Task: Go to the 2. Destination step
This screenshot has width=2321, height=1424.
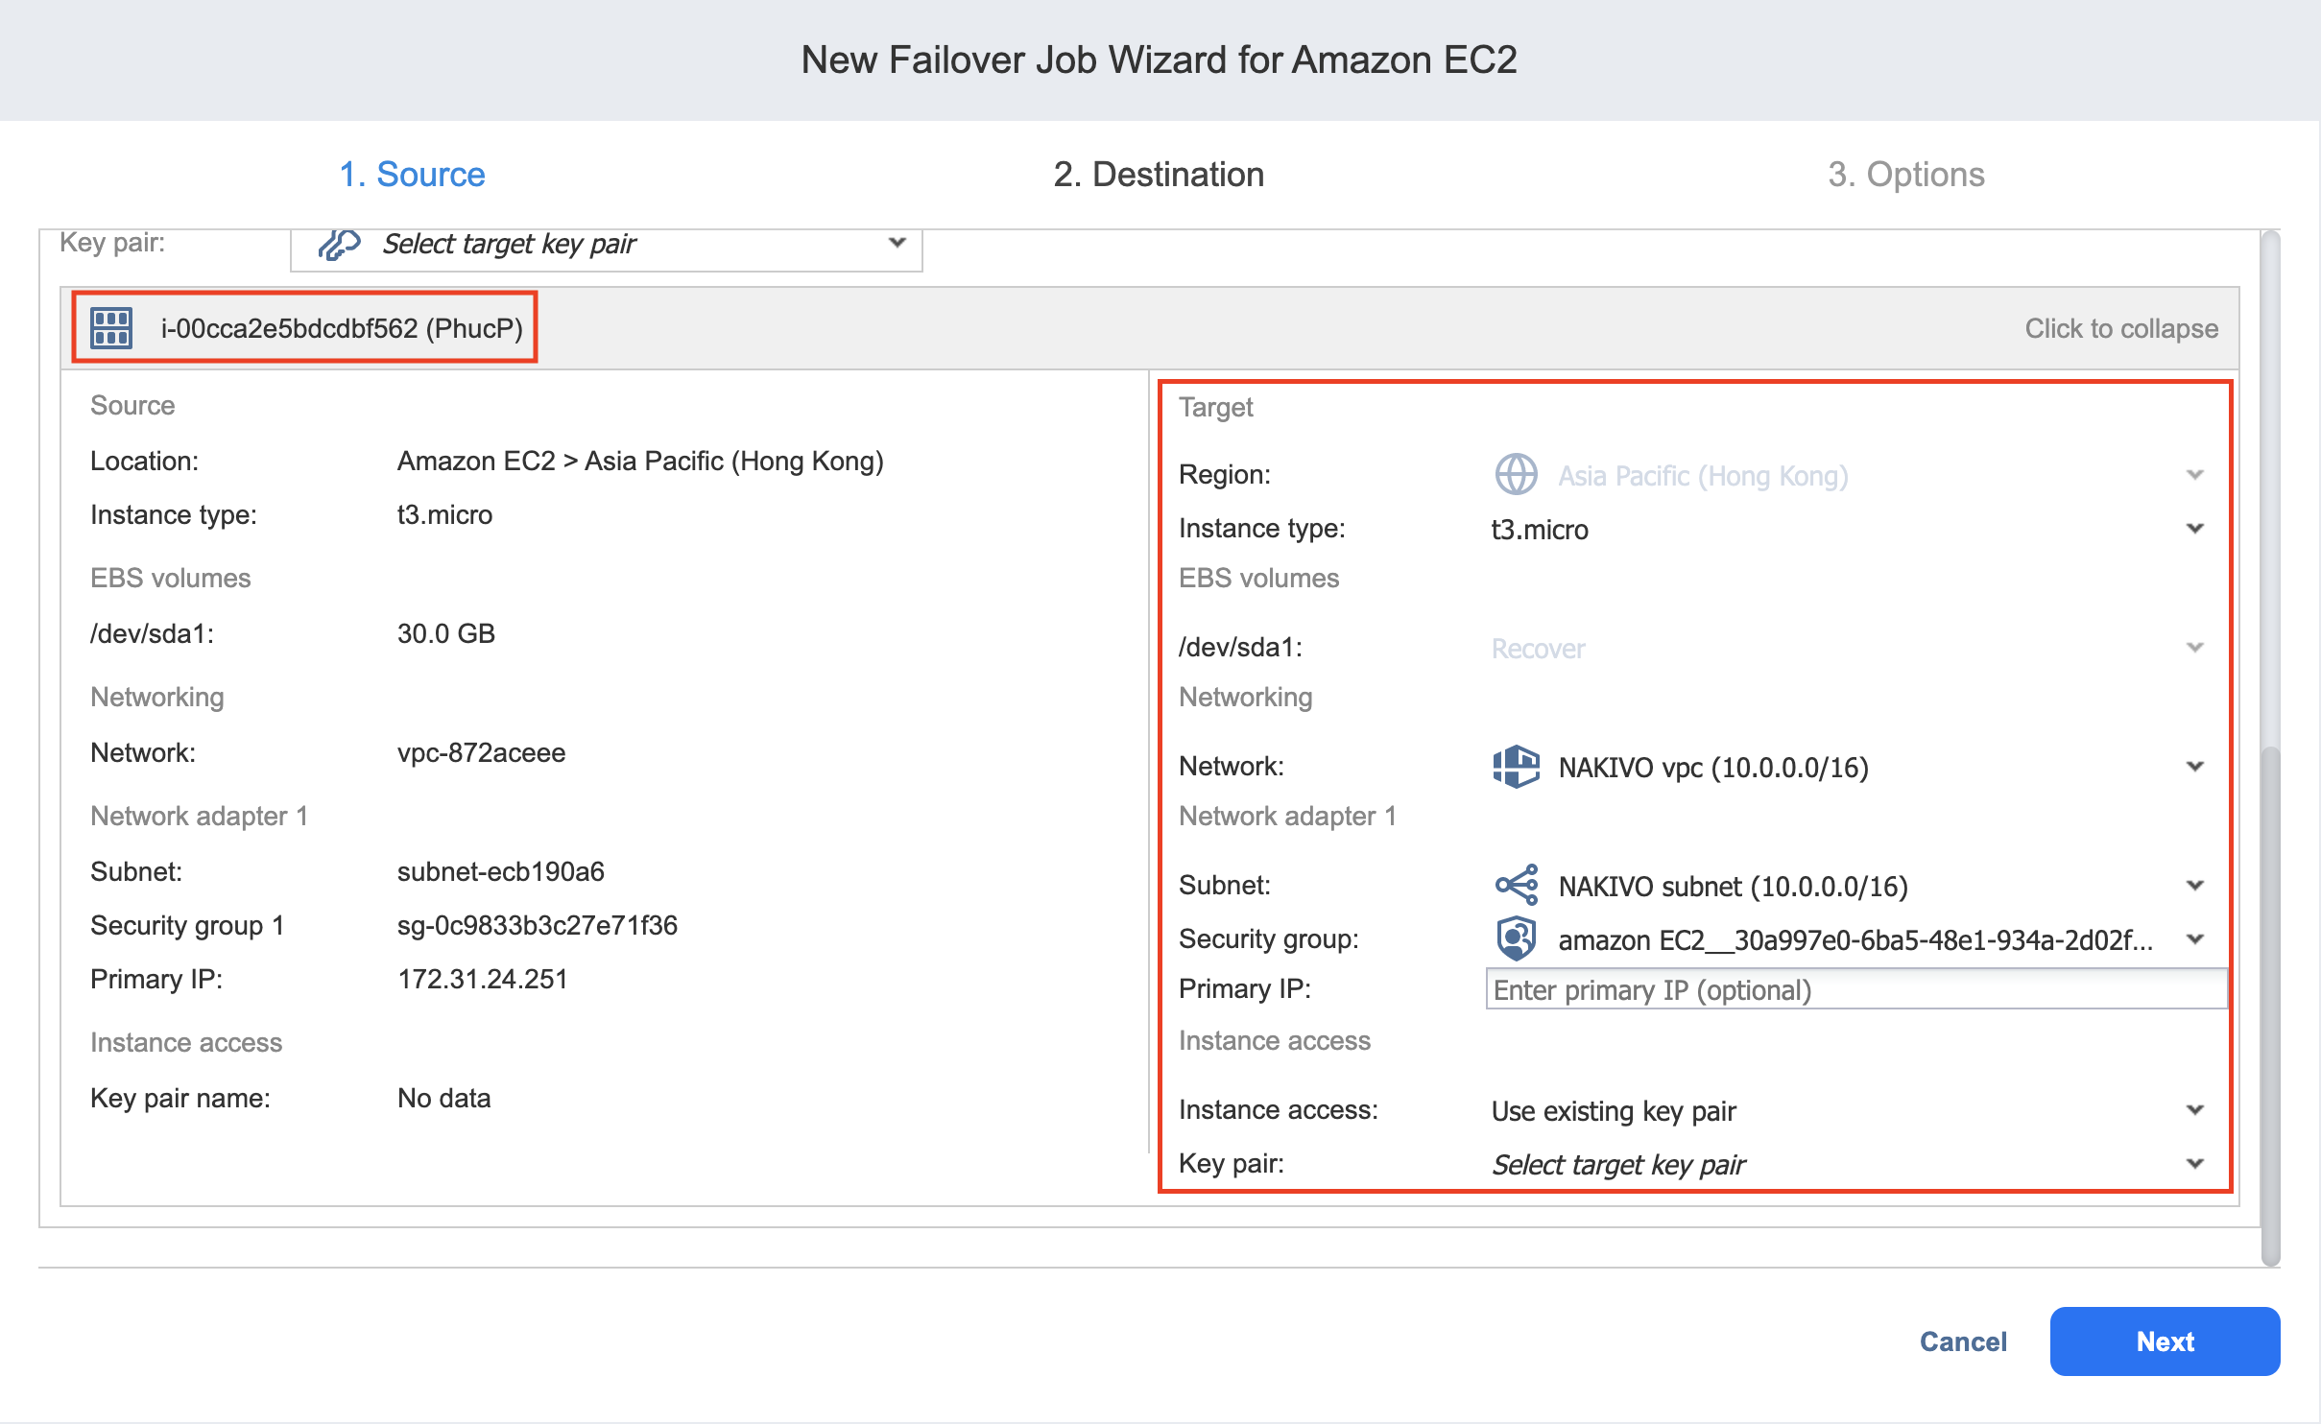Action: point(1159,175)
